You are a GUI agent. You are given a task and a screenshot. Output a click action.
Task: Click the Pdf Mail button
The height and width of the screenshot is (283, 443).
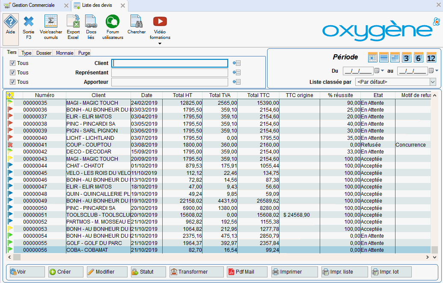tap(247, 272)
